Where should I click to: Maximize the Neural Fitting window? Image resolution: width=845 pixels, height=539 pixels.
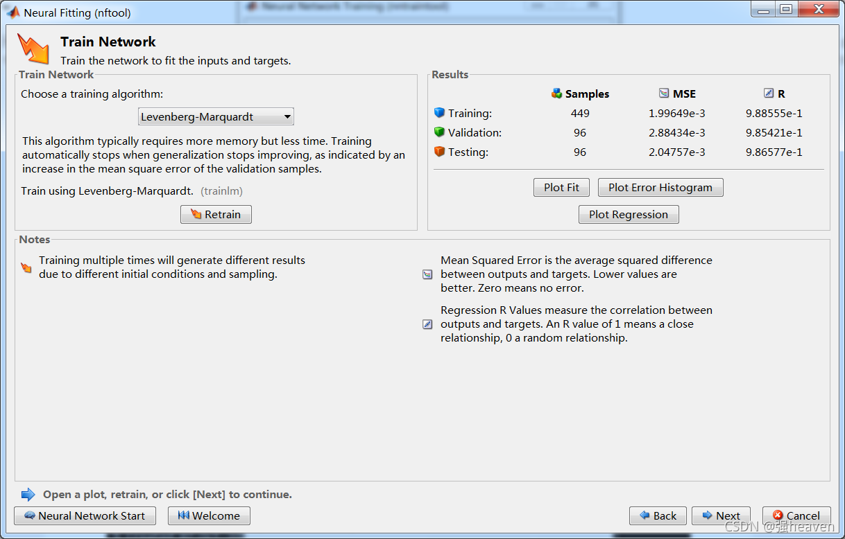[785, 10]
